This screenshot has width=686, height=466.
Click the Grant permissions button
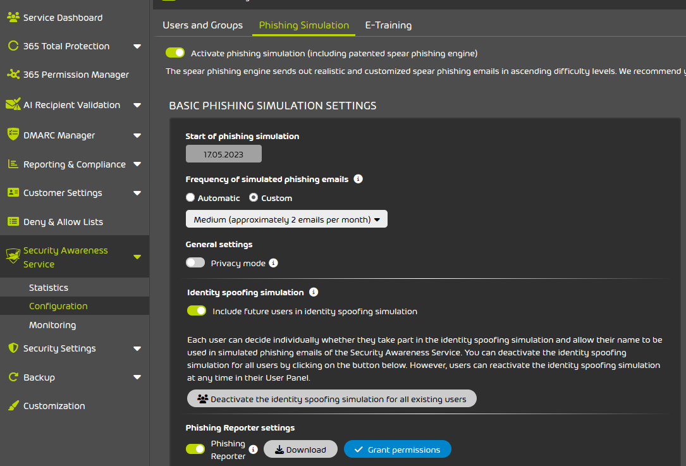click(x=398, y=450)
